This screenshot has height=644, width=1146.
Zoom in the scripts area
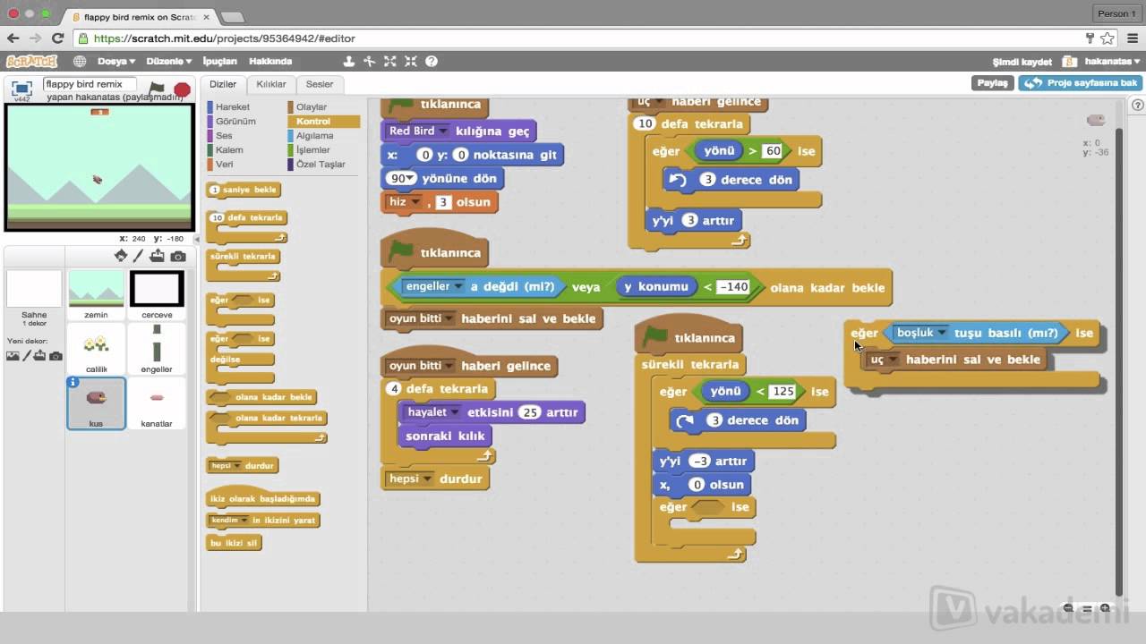[x=1105, y=608]
